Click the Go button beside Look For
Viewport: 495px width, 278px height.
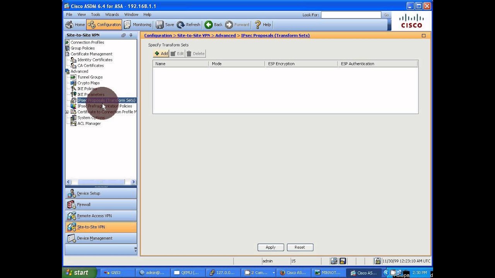[386, 15]
